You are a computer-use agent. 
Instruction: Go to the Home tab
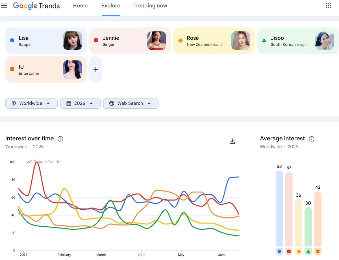80,6
